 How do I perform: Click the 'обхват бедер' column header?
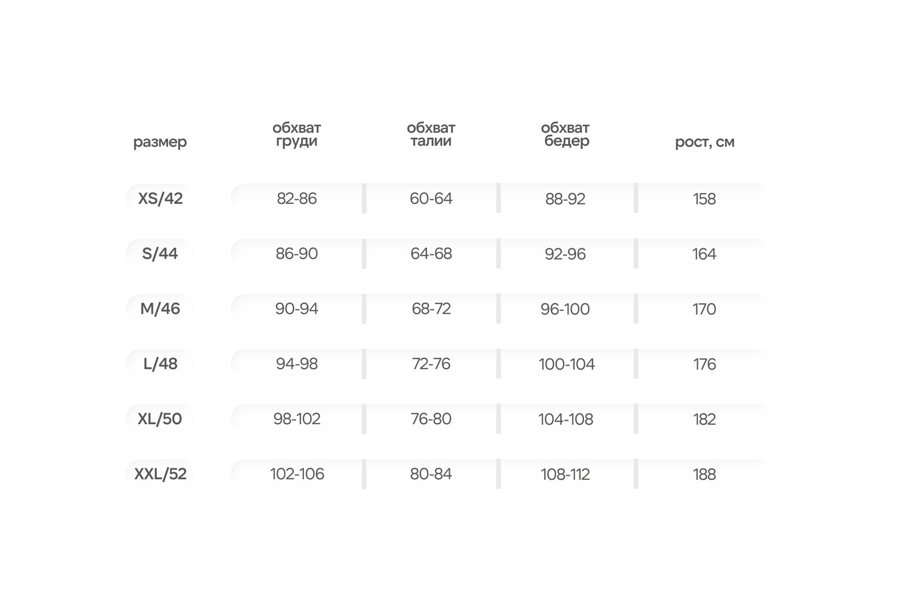[565, 134]
